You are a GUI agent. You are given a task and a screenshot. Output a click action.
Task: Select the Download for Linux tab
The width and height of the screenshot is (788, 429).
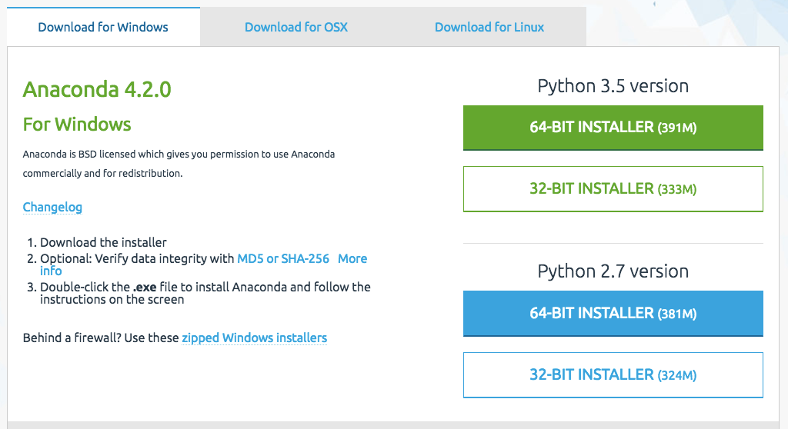point(489,27)
